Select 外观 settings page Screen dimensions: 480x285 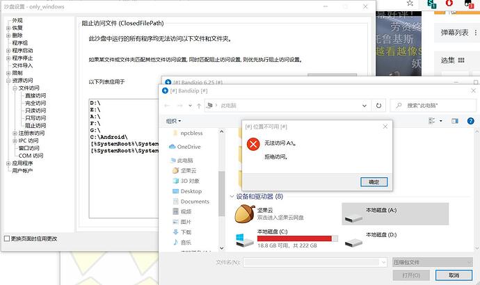point(17,20)
